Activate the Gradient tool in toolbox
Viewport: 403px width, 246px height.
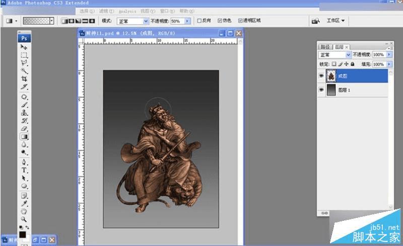pyautogui.click(x=24, y=137)
